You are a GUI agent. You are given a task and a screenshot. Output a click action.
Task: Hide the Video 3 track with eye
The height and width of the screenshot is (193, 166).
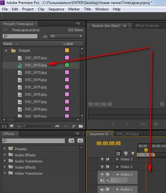tap(102, 159)
